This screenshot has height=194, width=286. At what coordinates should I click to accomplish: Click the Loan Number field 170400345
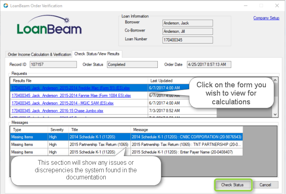click(187, 40)
